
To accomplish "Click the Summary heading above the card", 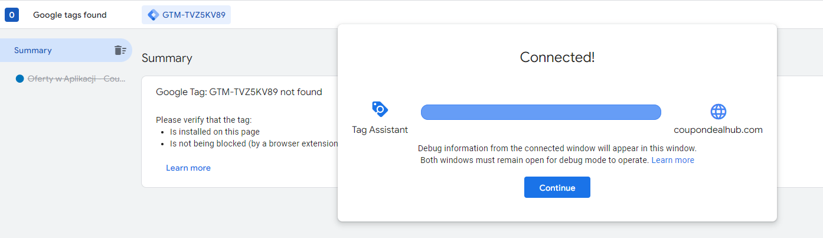I will point(167,58).
